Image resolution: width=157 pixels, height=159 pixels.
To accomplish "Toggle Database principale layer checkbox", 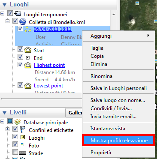I will click(x=10, y=121).
